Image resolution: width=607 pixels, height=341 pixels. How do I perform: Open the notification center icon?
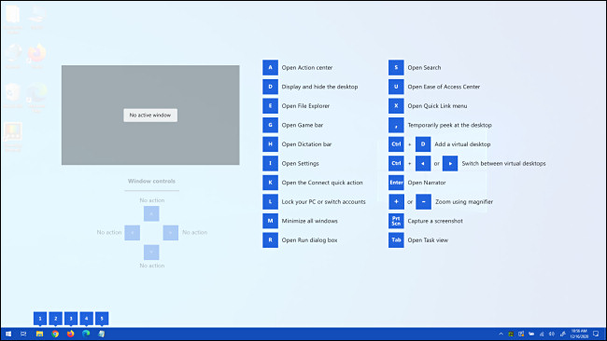[x=596, y=334]
